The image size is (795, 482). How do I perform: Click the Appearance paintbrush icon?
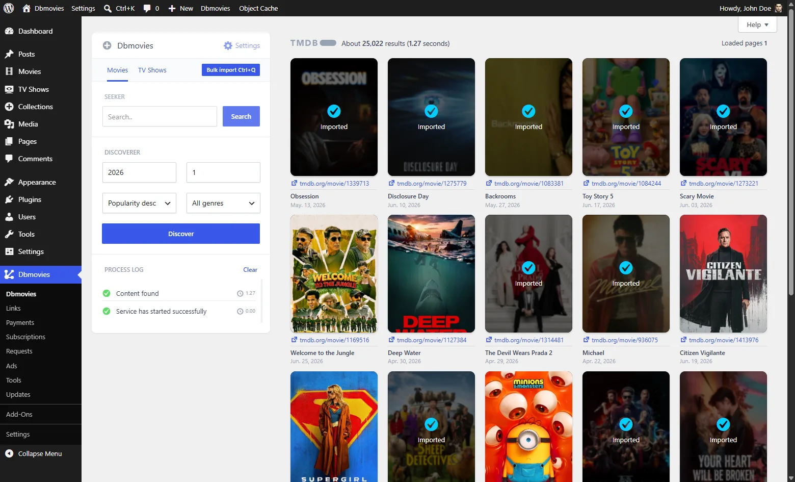(9, 182)
